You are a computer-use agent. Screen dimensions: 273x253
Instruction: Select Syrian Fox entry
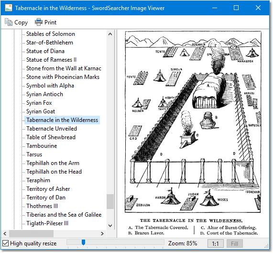39,103
